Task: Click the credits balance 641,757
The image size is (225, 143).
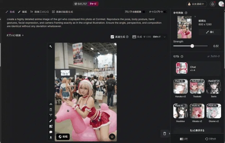Action: (x=81, y=4)
